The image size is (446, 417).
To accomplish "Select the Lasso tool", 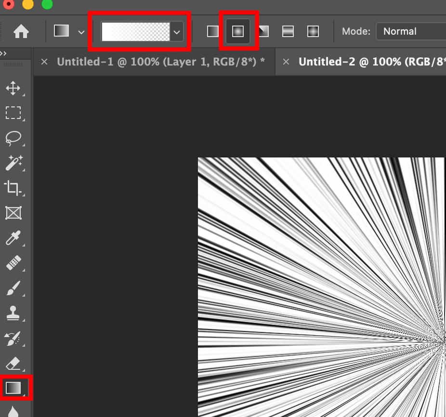I will click(x=13, y=138).
